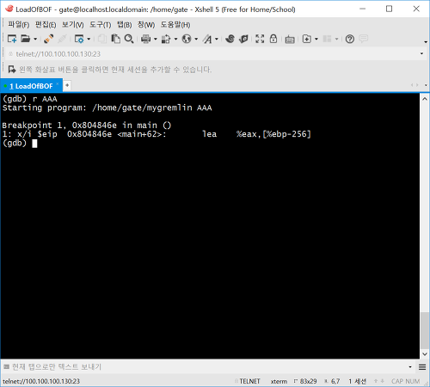Click the Starting program line in the terminal
430x387 pixels.
point(107,107)
